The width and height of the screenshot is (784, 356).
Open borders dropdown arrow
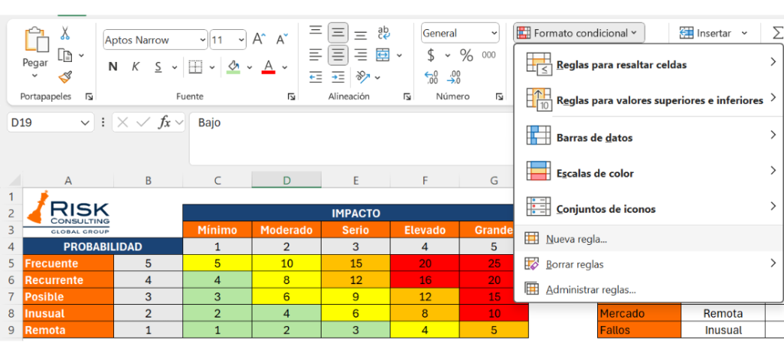click(211, 67)
